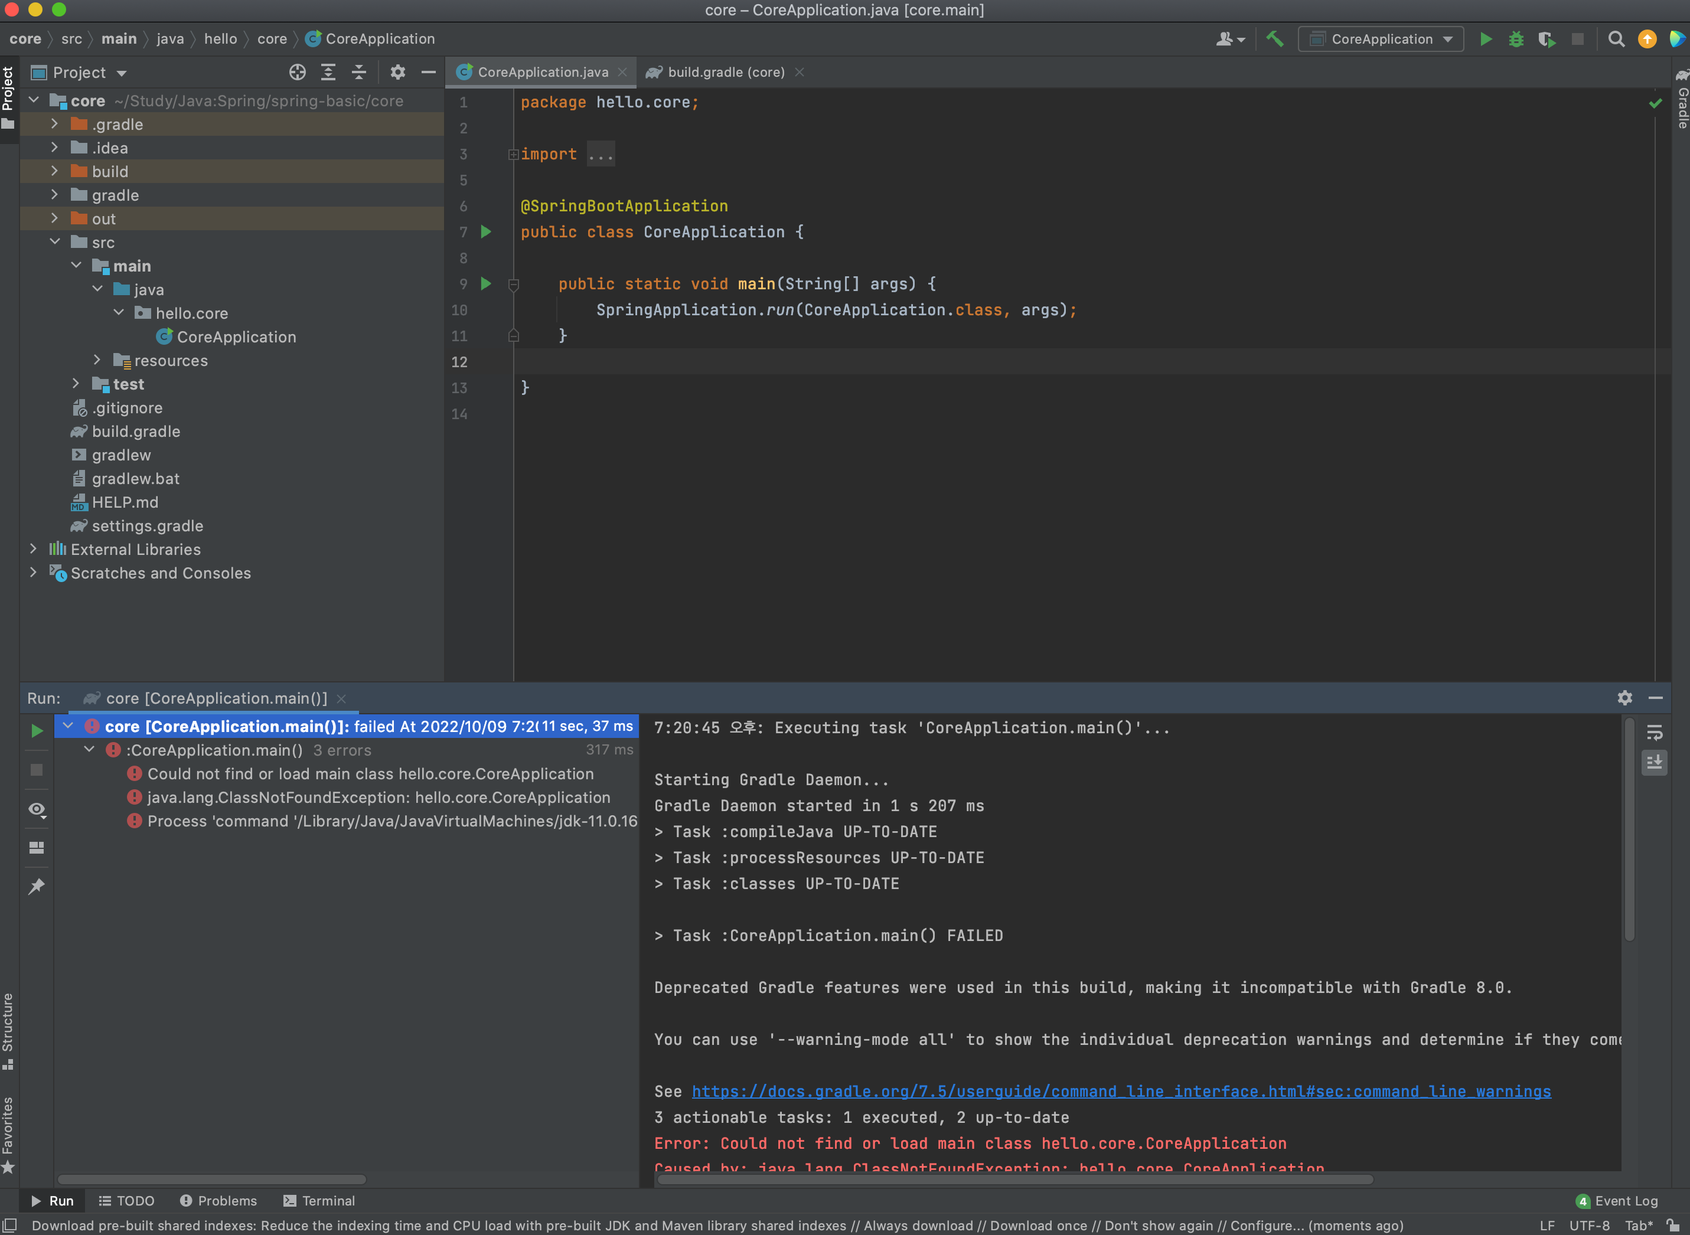Screen dimensions: 1690x1235
Task: Click the Build project hammer icon
Action: [1275, 39]
